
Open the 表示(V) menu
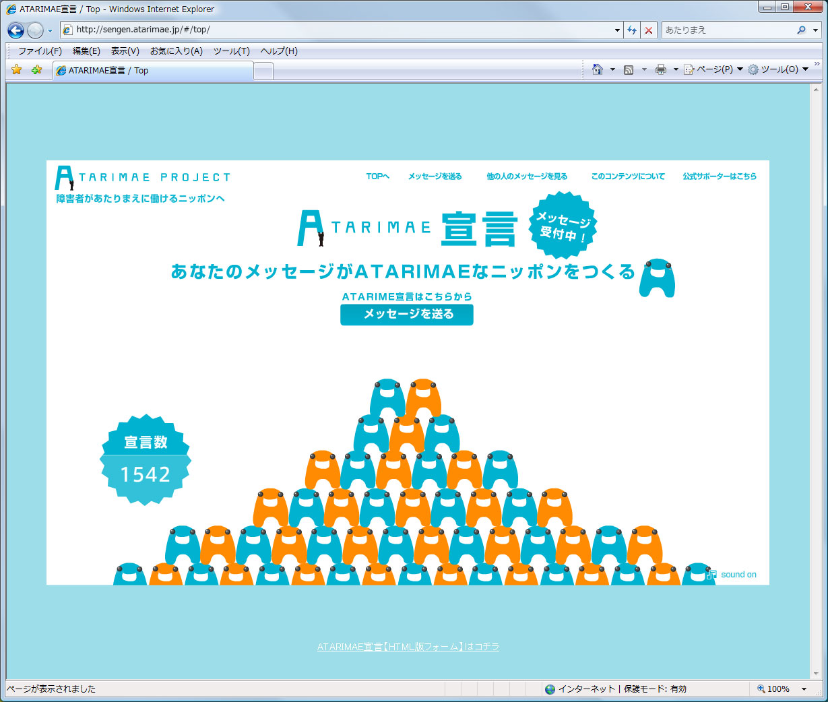click(125, 51)
